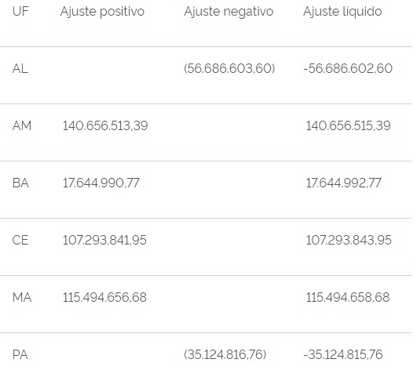Click the AL state cell
The height and width of the screenshot is (388, 413).
coord(20,69)
